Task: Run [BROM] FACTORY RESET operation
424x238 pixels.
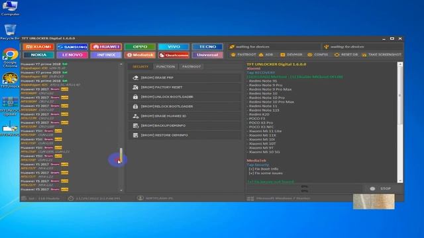Action: [x=185, y=87]
